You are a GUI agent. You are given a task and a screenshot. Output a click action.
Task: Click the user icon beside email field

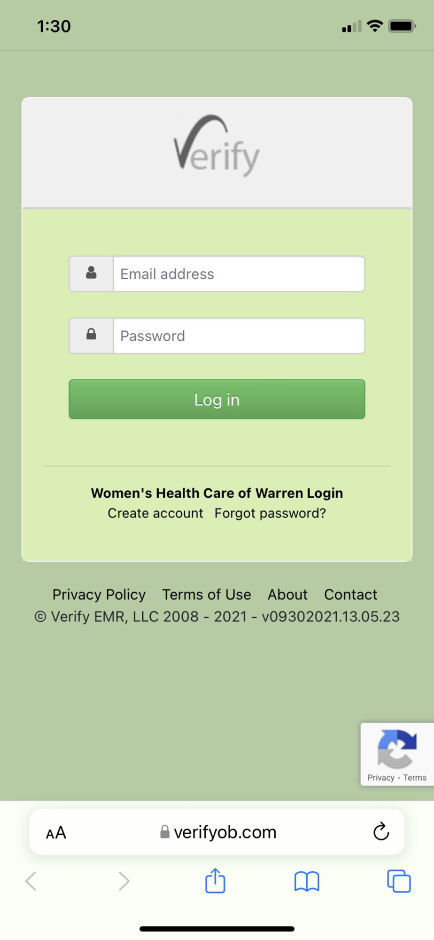pos(91,274)
